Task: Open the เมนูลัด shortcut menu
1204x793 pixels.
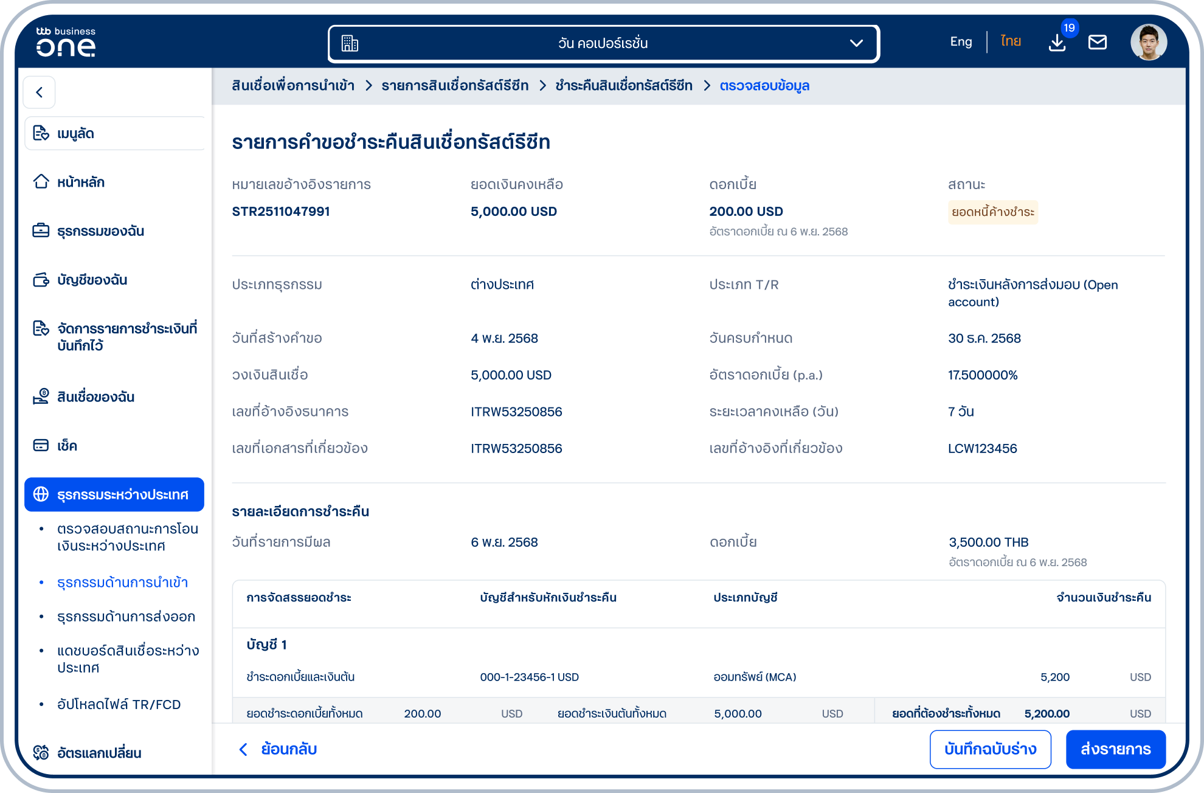Action: pos(115,133)
